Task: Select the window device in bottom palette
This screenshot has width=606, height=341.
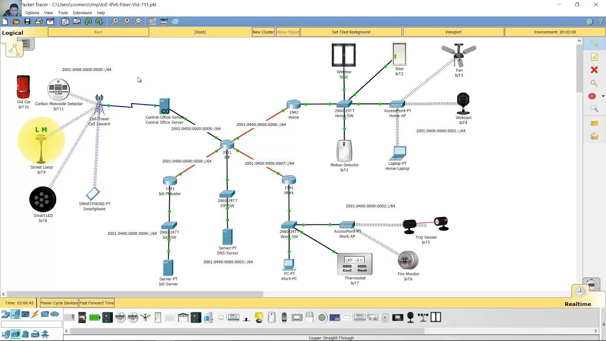Action: point(436,317)
